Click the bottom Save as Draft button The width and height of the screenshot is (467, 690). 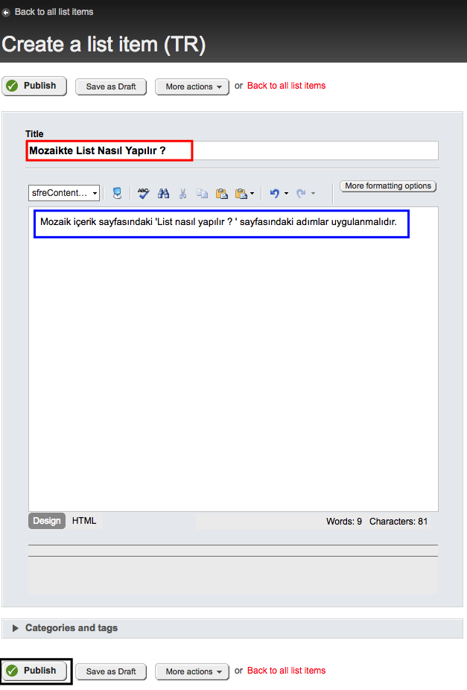[111, 671]
